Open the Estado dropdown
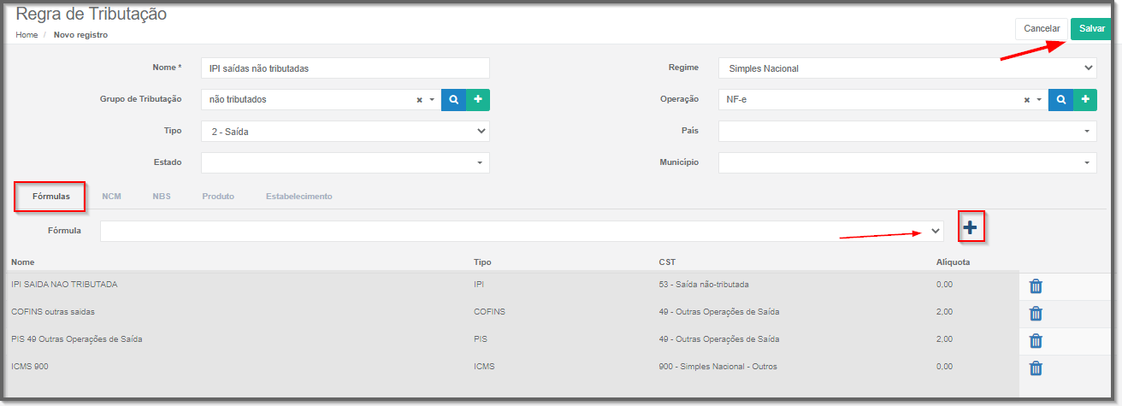This screenshot has height=406, width=1122. (345, 162)
